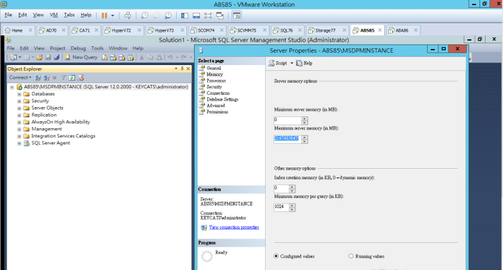This screenshot has width=503, height=270.
Task: Open the Security page in Select a page
Action: coord(214,86)
